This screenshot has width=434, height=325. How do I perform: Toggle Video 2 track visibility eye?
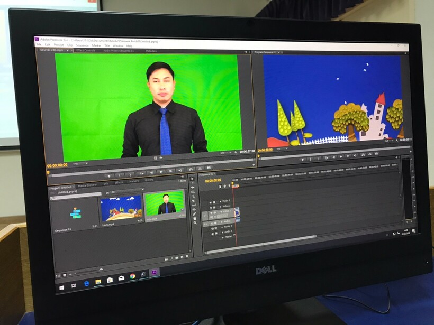[211, 208]
